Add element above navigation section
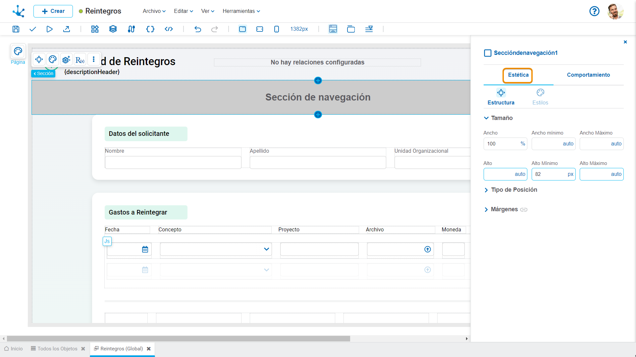The height and width of the screenshot is (357, 636). click(x=318, y=80)
